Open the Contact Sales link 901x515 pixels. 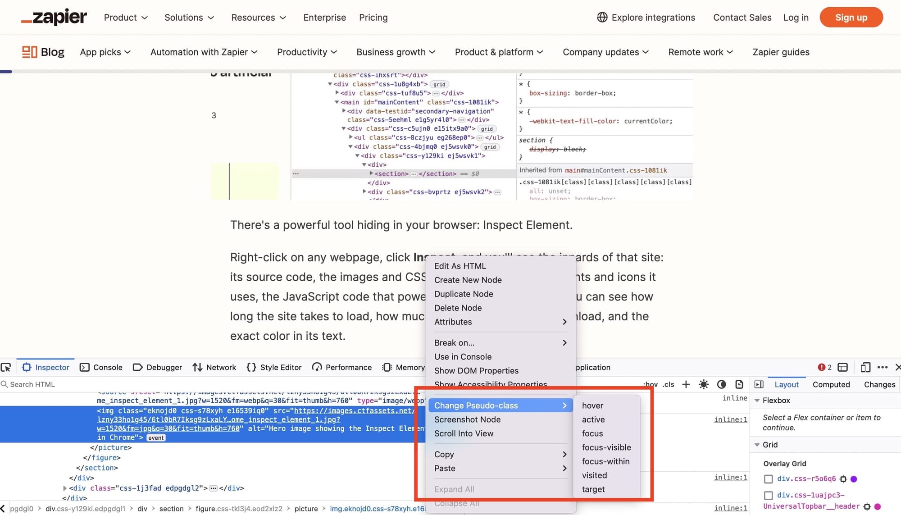pyautogui.click(x=742, y=17)
